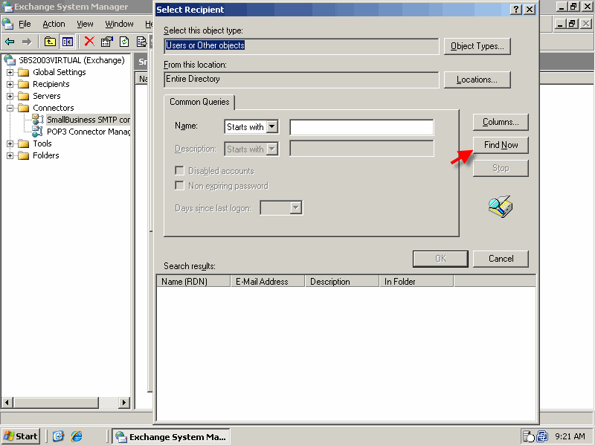Click the Windows Start button
The image size is (595, 446).
point(21,436)
